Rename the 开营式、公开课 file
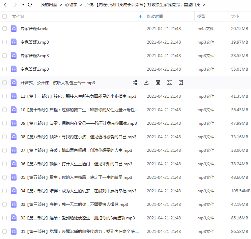This screenshot has width=251, height=239. [169, 82]
